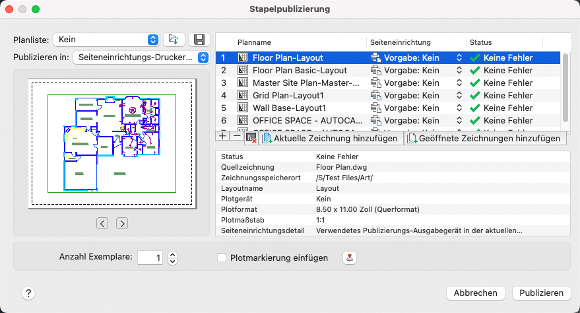Click layout icon of OFFICE SPACE row
This screenshot has width=580, height=313.
(x=243, y=121)
